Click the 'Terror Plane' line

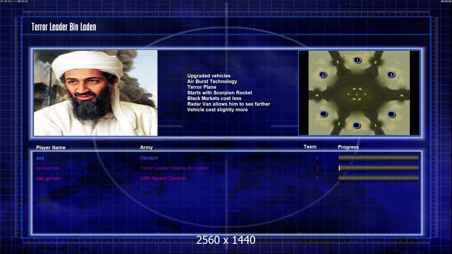coord(201,87)
